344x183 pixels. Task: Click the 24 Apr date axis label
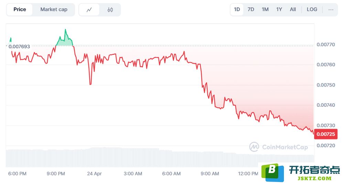click(x=94, y=174)
